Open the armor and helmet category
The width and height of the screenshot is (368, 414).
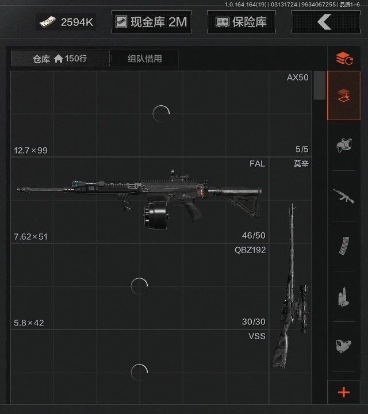pyautogui.click(x=344, y=145)
